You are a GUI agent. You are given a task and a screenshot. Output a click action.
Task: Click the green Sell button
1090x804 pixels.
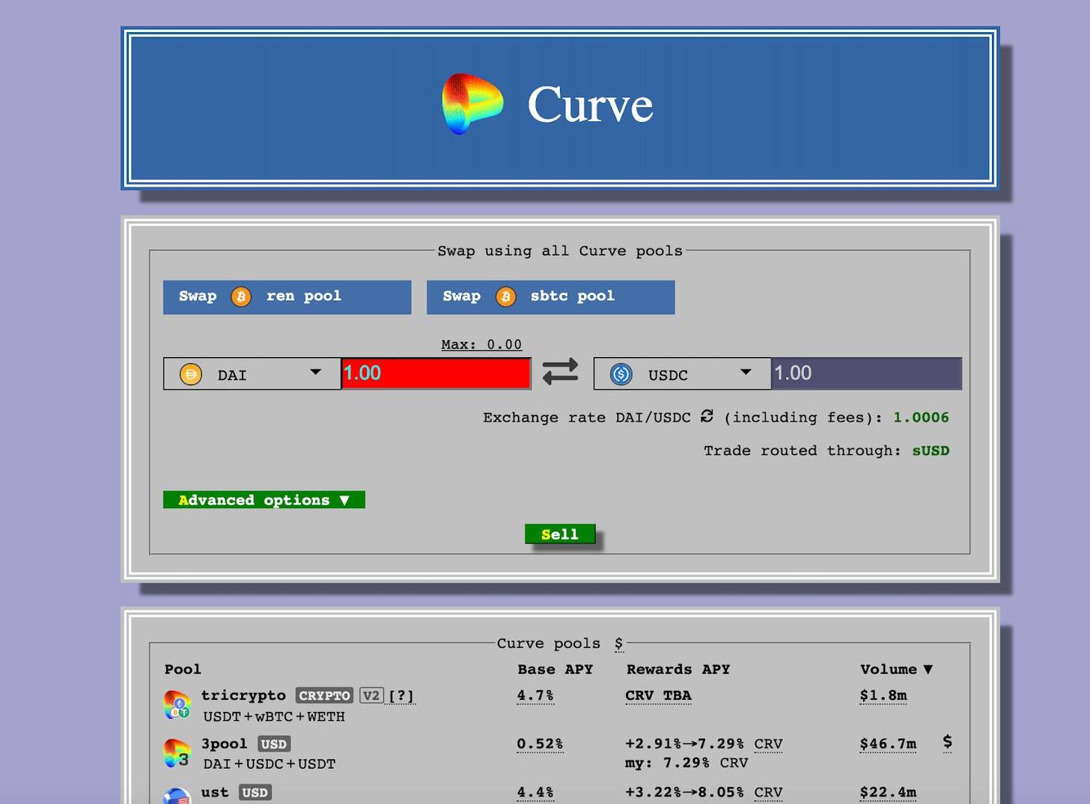560,534
